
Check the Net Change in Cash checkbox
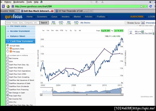pos(8,92)
